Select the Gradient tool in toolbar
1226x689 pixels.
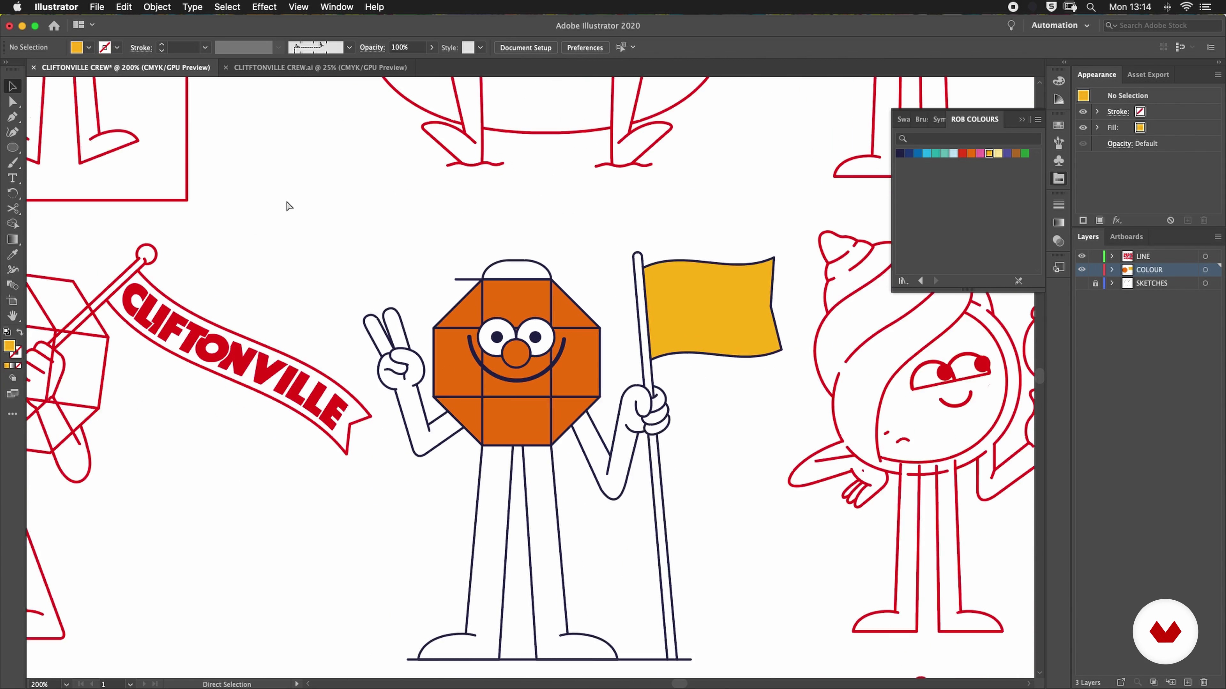tap(13, 239)
